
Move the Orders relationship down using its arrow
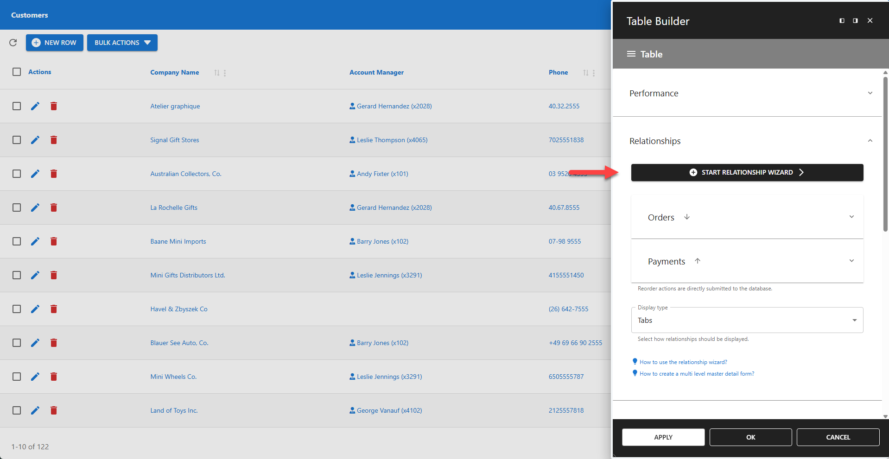coord(686,217)
